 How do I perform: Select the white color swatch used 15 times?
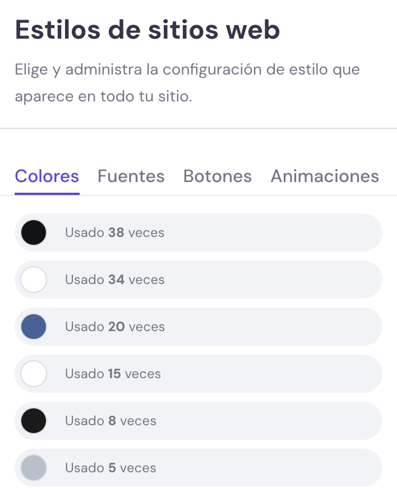(x=33, y=374)
